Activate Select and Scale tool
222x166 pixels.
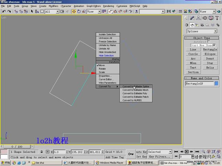coord(84,11)
